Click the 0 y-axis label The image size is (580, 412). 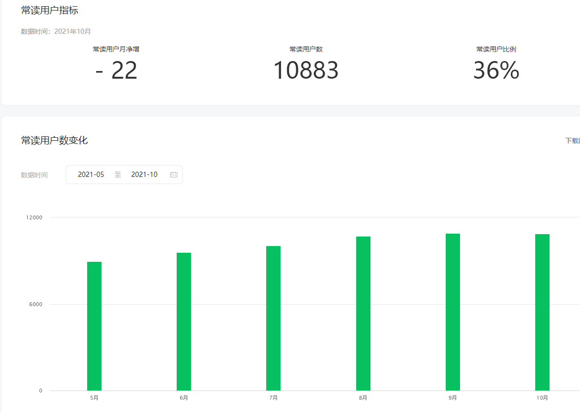40,391
